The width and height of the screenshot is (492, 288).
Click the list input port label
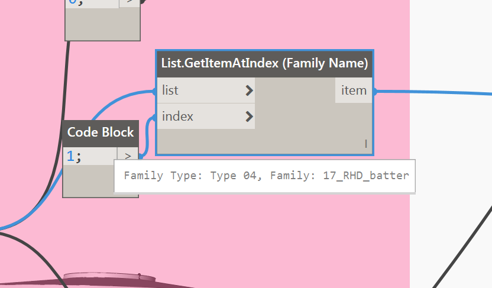click(x=170, y=90)
